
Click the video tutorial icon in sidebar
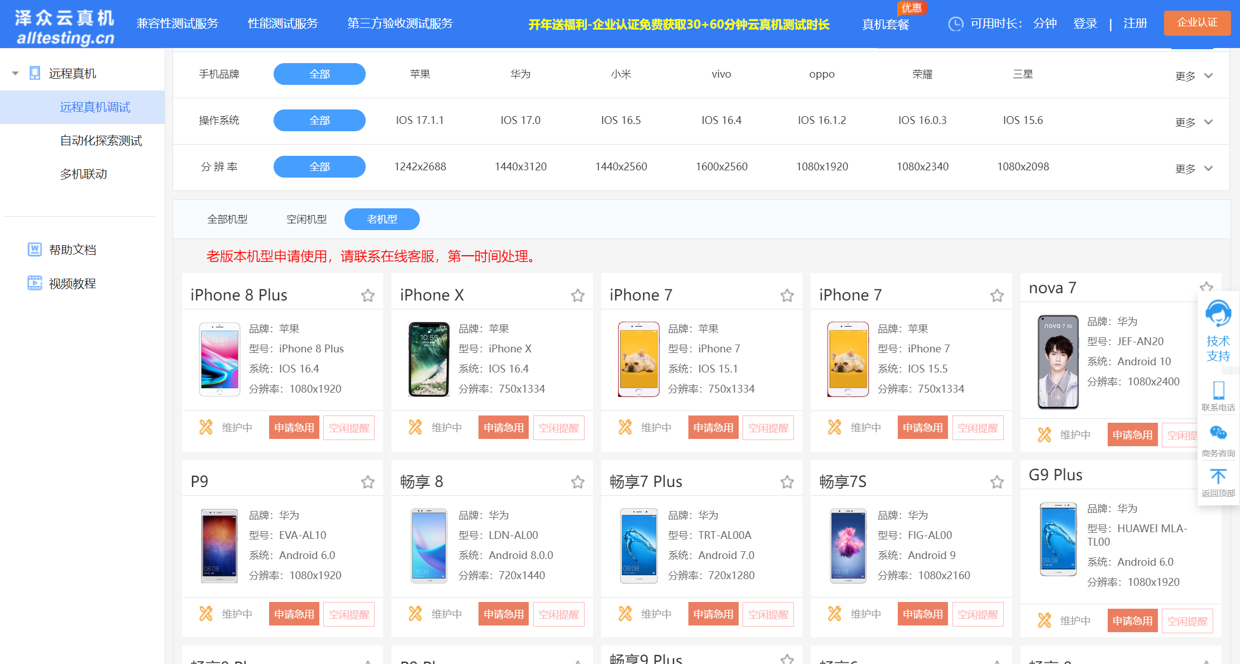[x=35, y=283]
